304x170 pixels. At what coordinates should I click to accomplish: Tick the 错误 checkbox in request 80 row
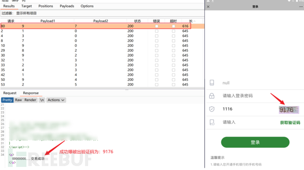coord(157,26)
